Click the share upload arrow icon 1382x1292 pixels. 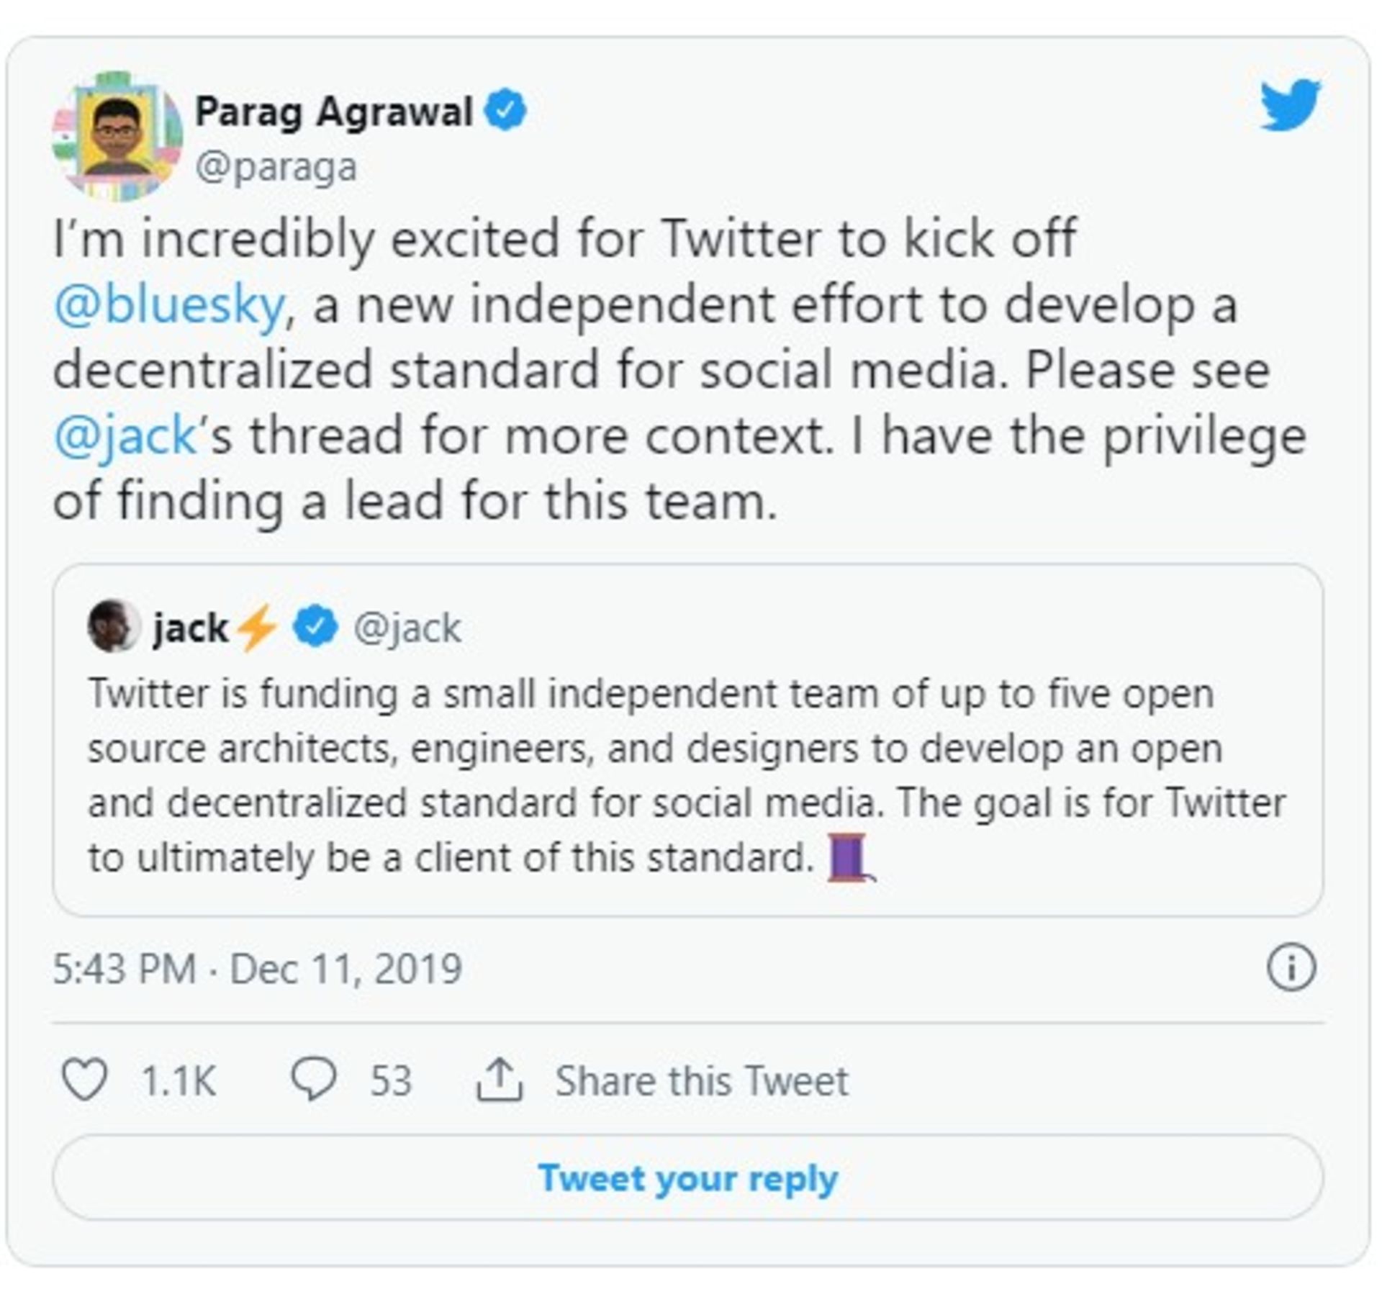(x=499, y=1079)
